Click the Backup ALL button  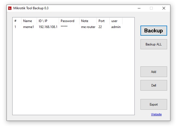(x=154, y=44)
